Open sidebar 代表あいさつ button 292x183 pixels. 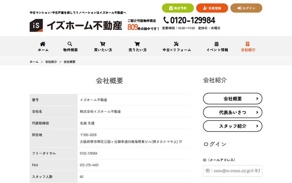pyautogui.click(x=233, y=112)
